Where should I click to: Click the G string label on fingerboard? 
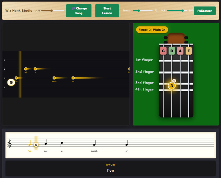coord(163,51)
